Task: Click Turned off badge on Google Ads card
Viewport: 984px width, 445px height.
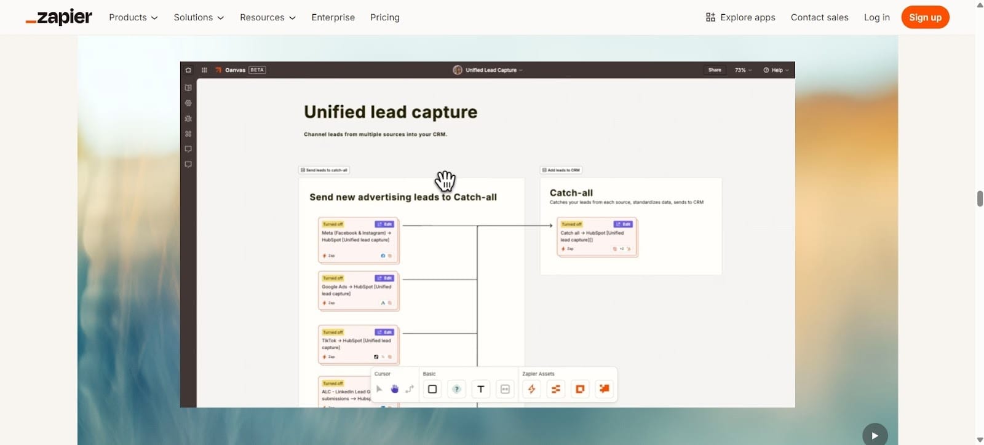Action: [x=333, y=278]
